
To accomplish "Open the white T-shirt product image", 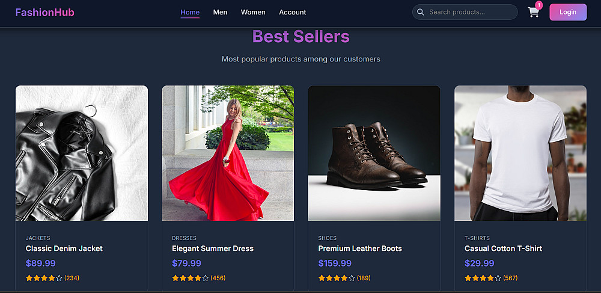I will click(520, 153).
